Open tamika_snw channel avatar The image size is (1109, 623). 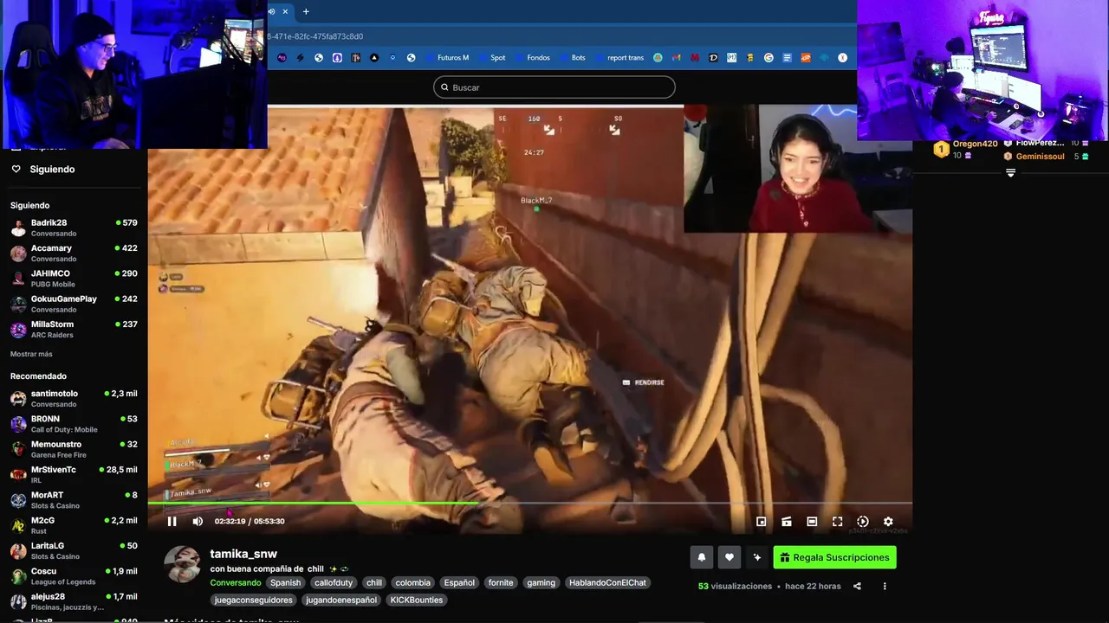[x=182, y=564]
